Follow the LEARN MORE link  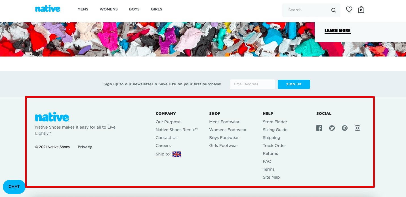point(338,31)
